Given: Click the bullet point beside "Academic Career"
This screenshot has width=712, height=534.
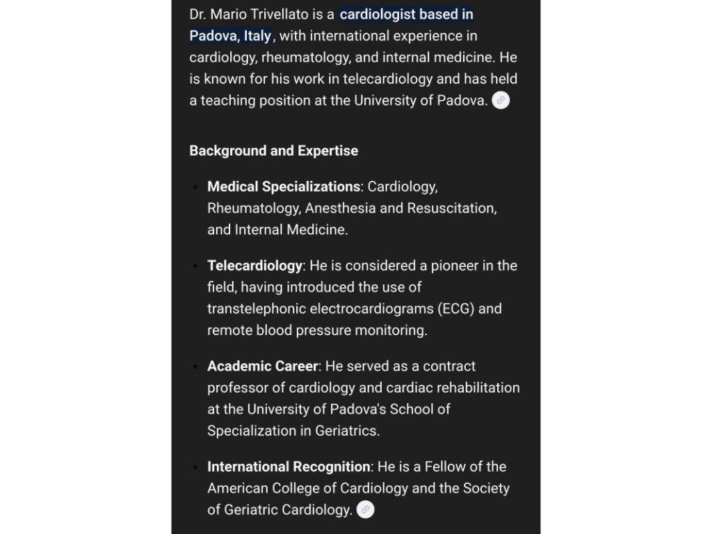Looking at the screenshot, I should (196, 367).
